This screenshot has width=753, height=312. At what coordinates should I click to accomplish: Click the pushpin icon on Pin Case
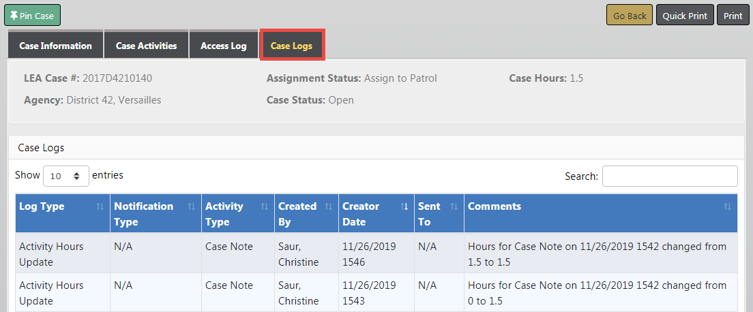pyautogui.click(x=14, y=16)
